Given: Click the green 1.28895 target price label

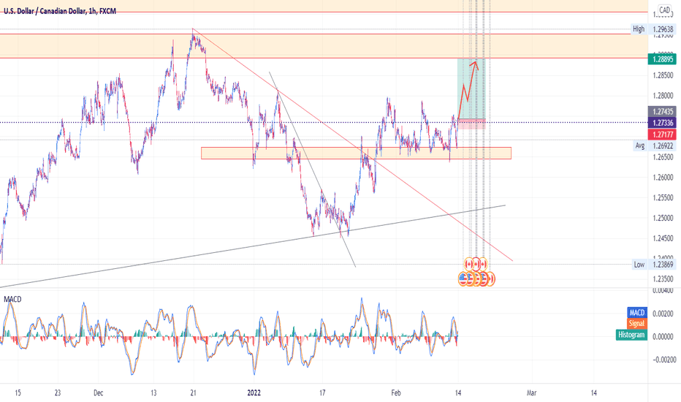Looking at the screenshot, I should [x=662, y=59].
